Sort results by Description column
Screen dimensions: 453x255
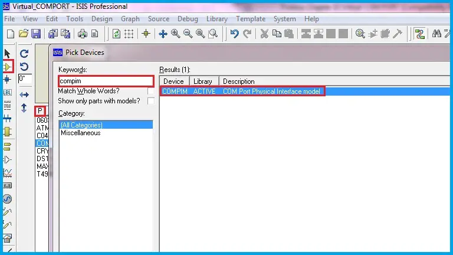tap(334, 81)
